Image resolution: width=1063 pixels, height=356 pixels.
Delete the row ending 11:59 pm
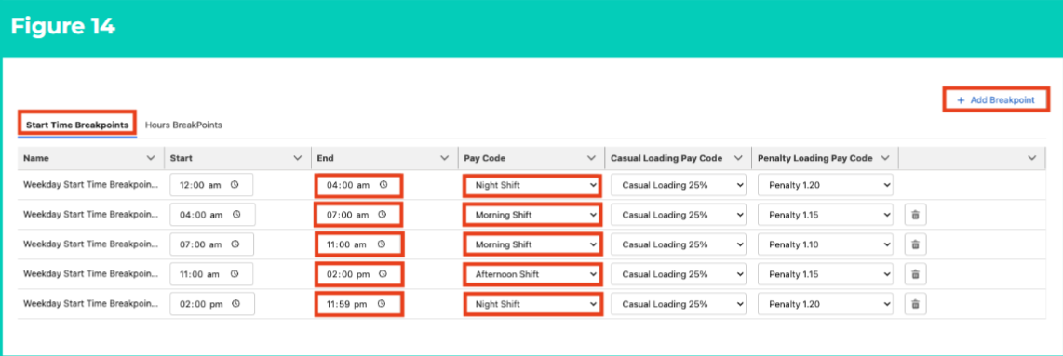pyautogui.click(x=915, y=304)
